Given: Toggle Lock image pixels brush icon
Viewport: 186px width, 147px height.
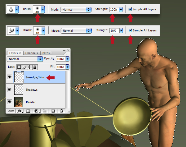Looking at the screenshot, I should (24, 67).
